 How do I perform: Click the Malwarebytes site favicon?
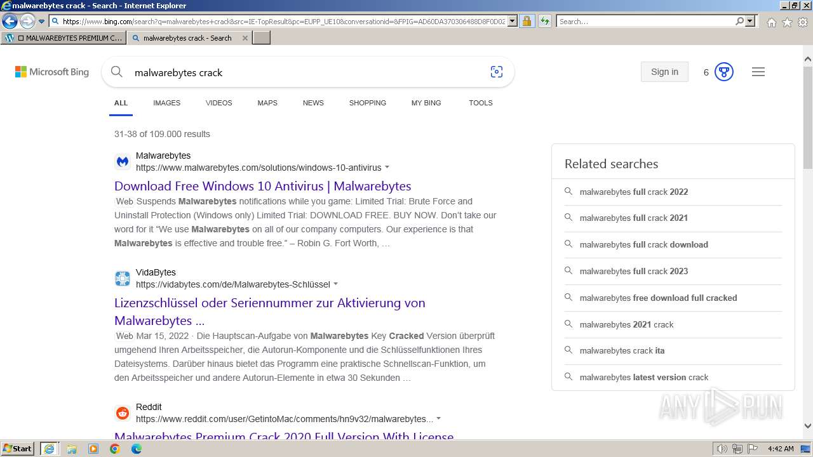tap(123, 162)
